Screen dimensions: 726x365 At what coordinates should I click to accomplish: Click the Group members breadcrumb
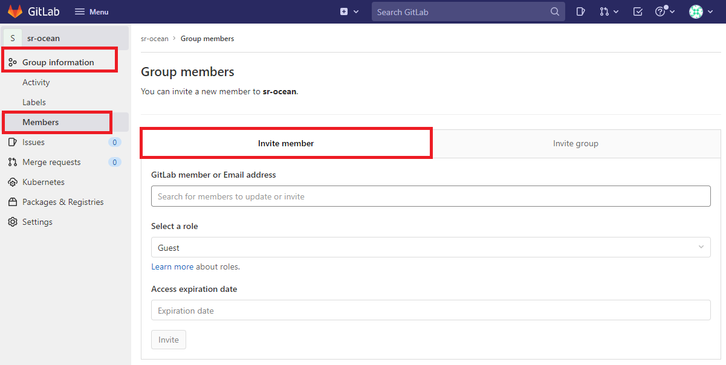coord(207,38)
